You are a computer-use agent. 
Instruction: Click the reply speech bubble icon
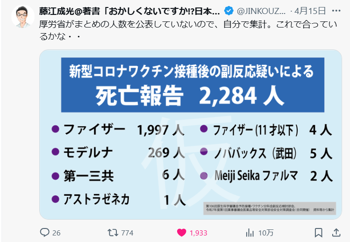click(45, 232)
